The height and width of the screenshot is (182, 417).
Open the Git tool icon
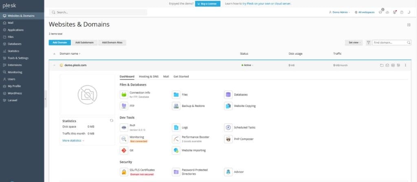point(124,150)
